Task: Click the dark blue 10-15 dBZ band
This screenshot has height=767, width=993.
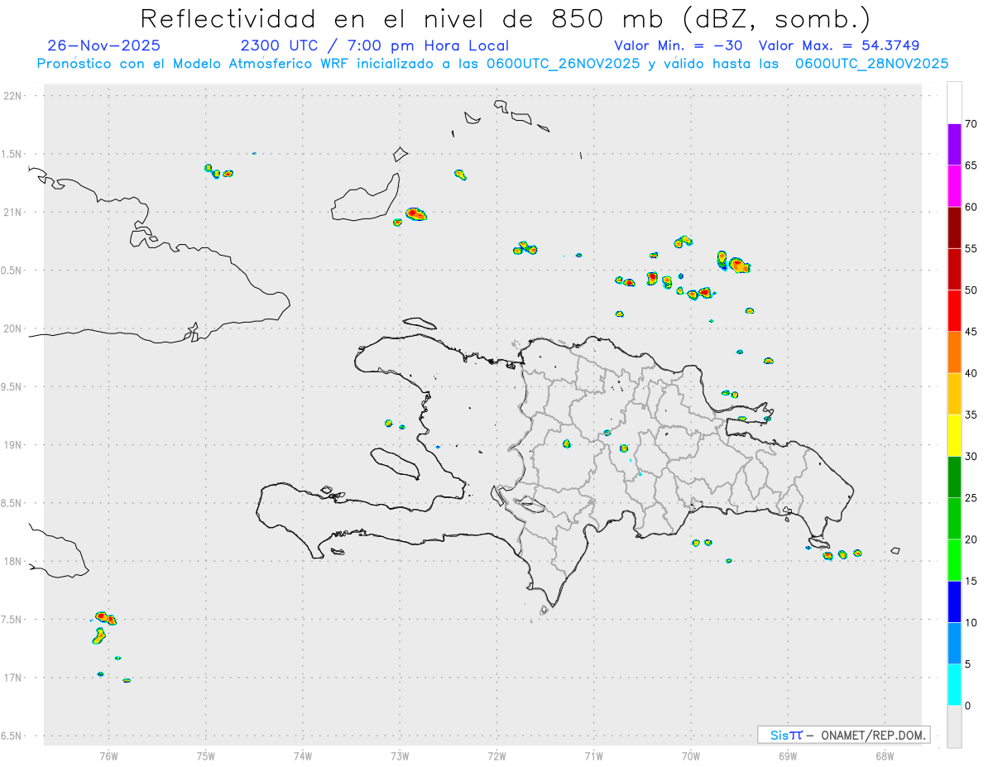Action: (x=954, y=602)
